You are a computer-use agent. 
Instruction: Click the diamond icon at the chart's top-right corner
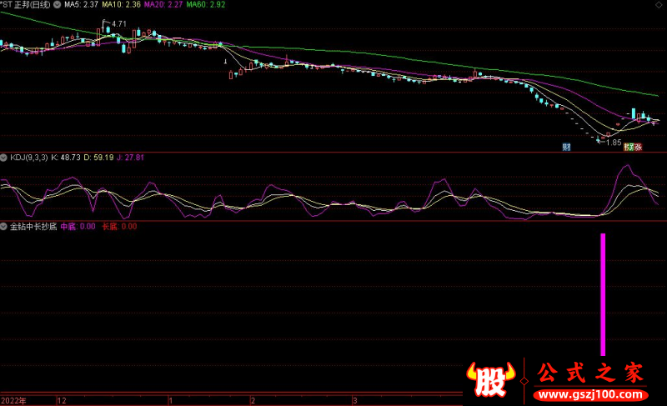click(x=659, y=5)
